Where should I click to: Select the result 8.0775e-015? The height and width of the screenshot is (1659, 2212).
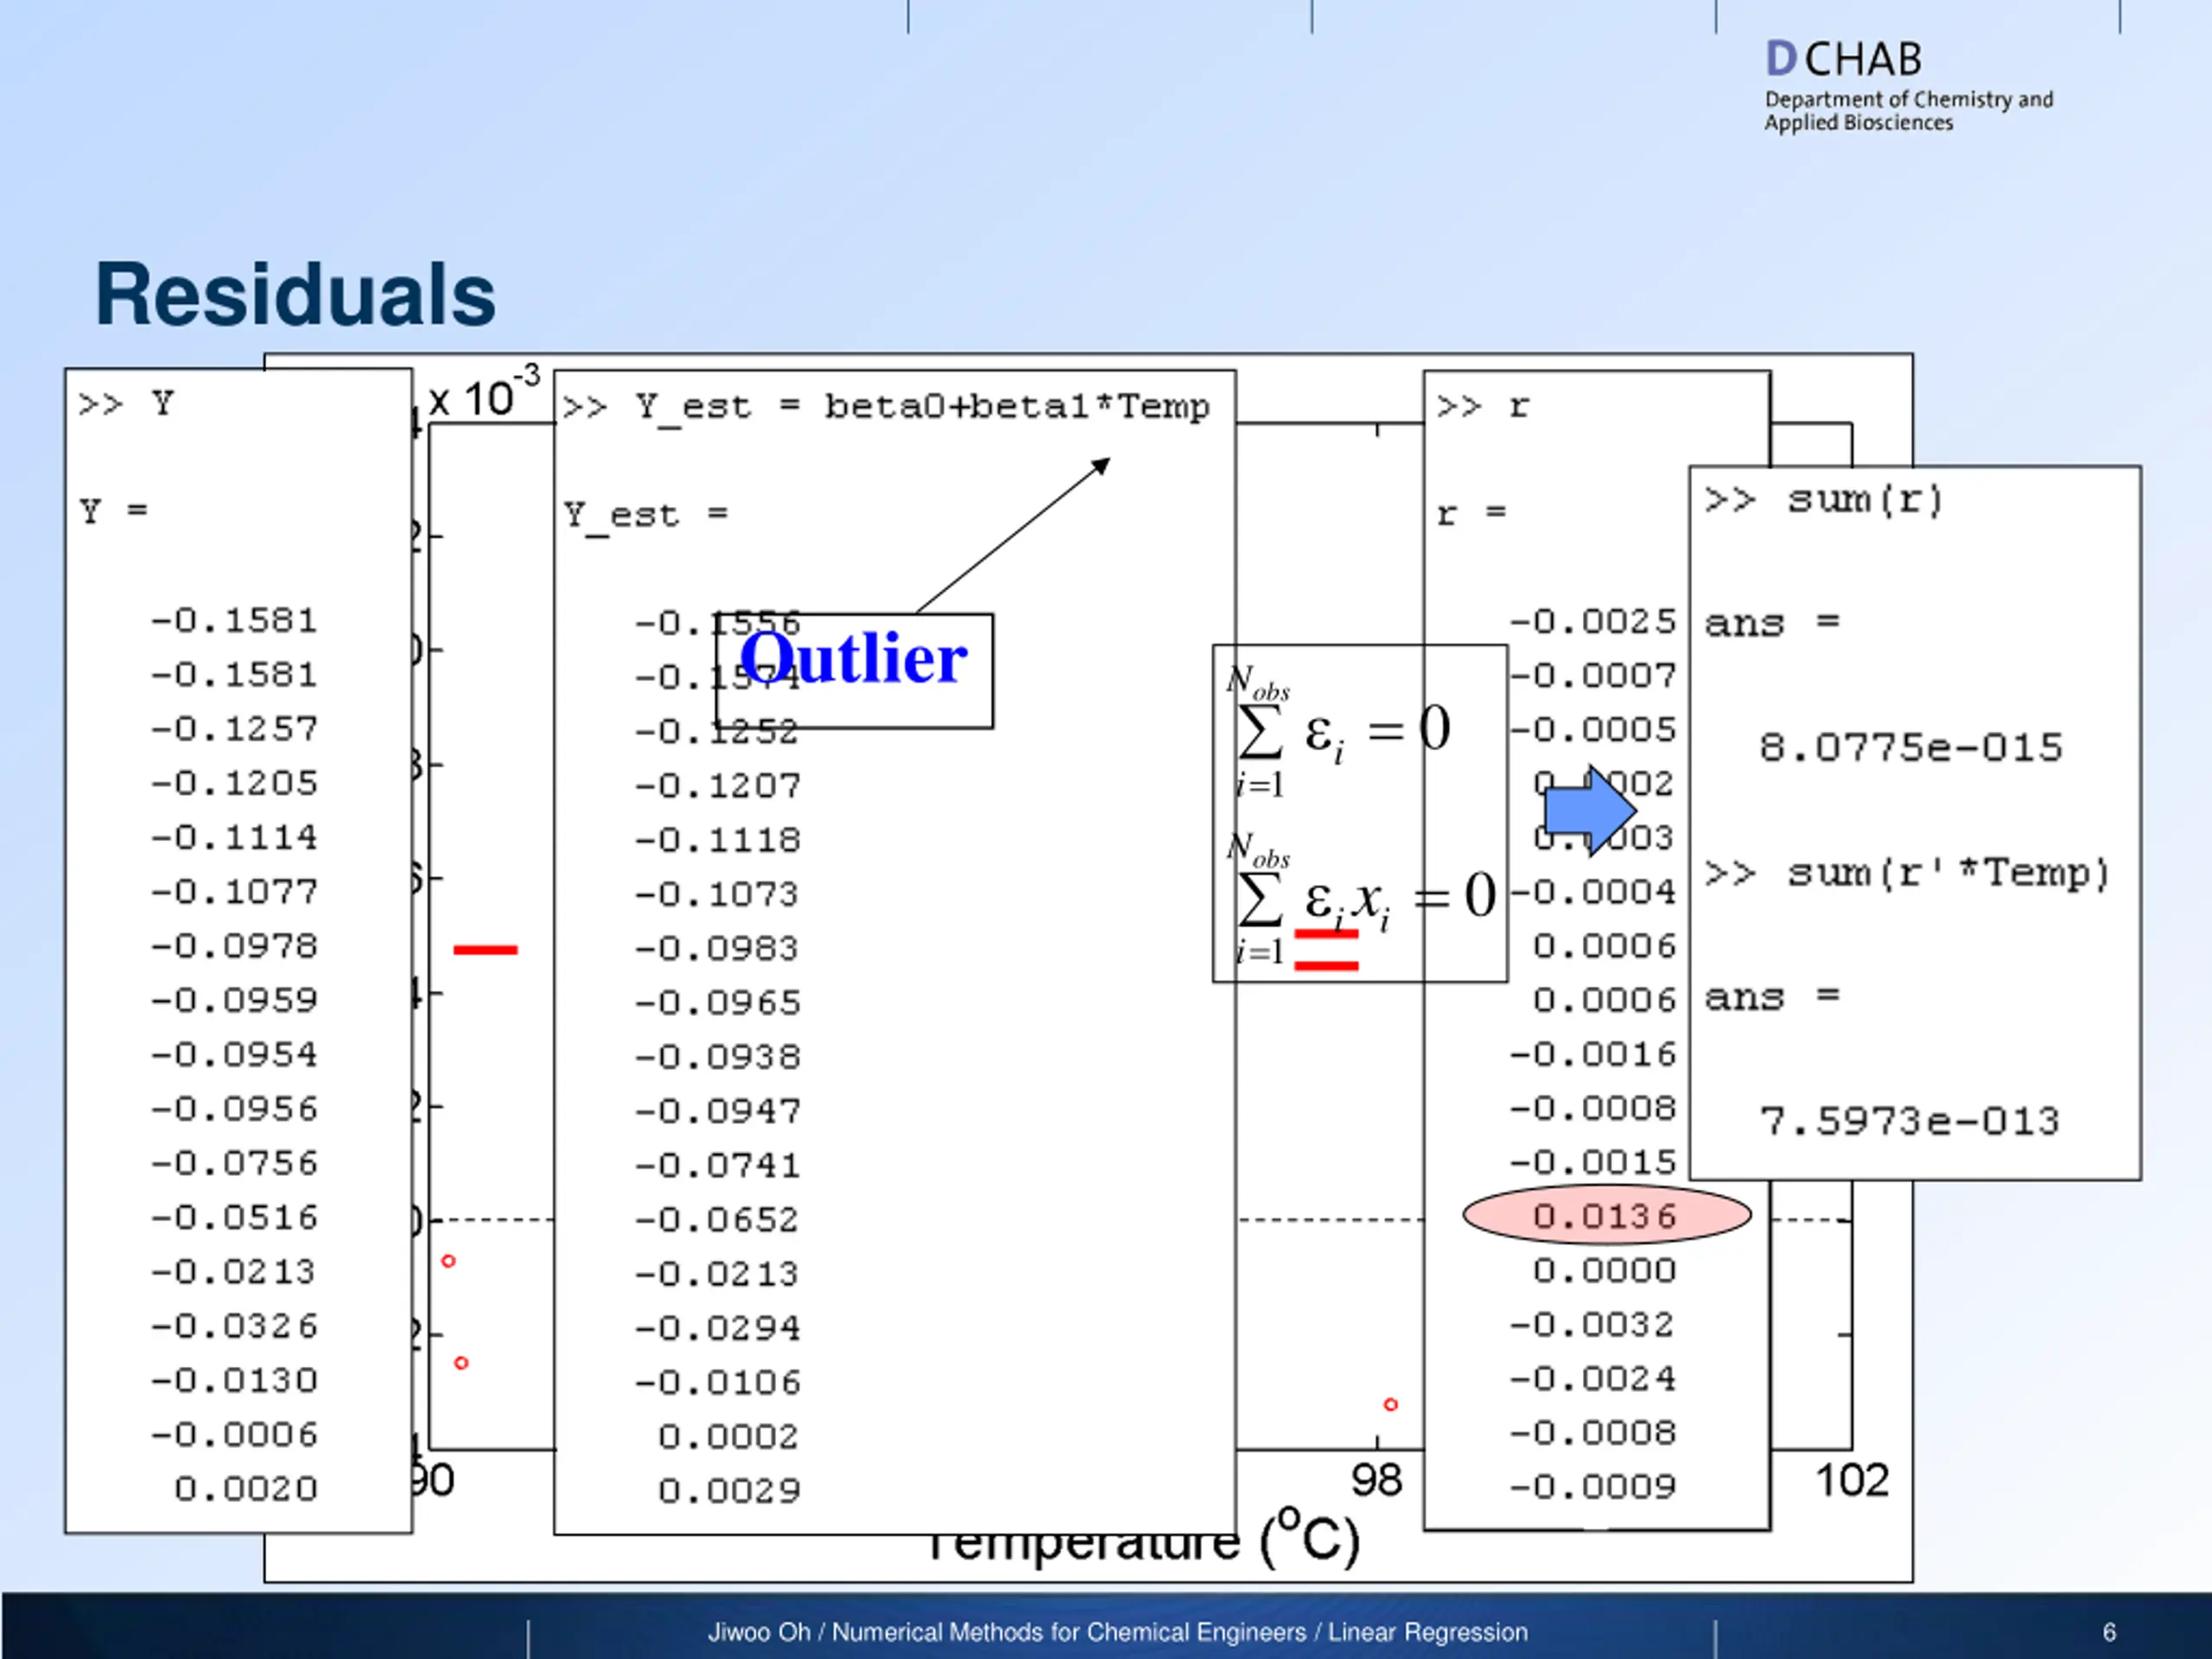coord(1911,747)
